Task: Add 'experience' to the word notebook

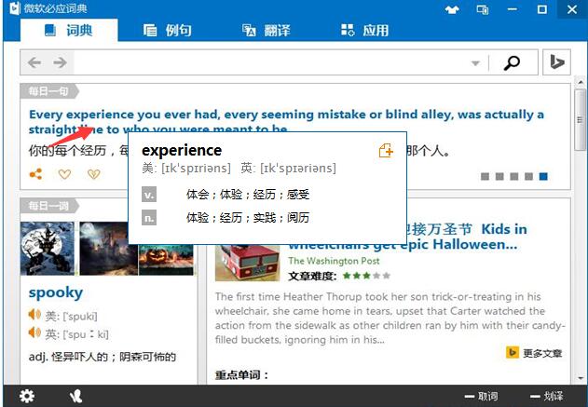Action: (386, 151)
